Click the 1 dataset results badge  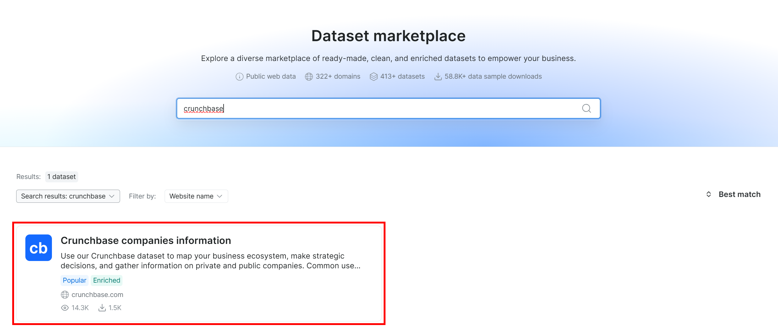point(61,177)
